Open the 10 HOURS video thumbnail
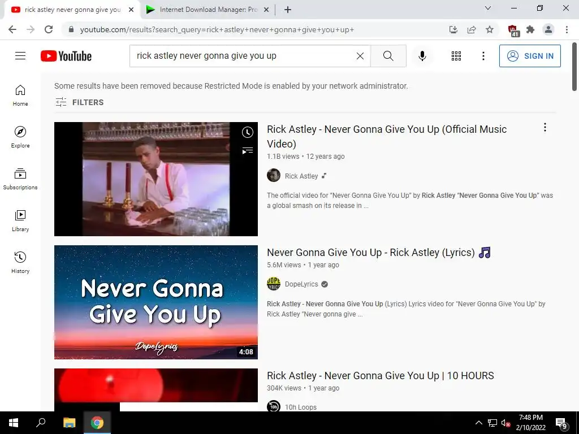This screenshot has height=434, width=579. [156, 390]
